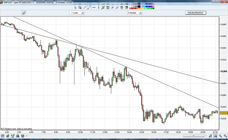Click the scroll-right arrow next to the scrollbar

[206, 136]
